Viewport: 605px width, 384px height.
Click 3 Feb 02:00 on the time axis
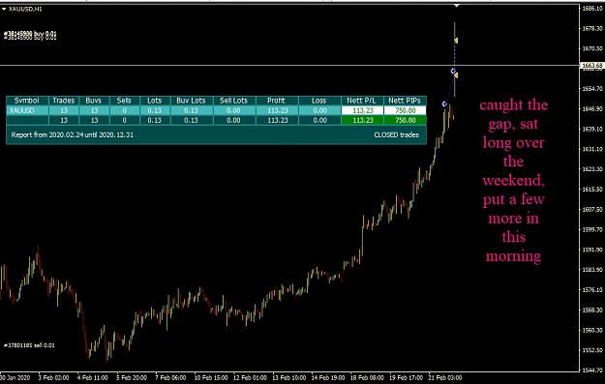(53, 378)
